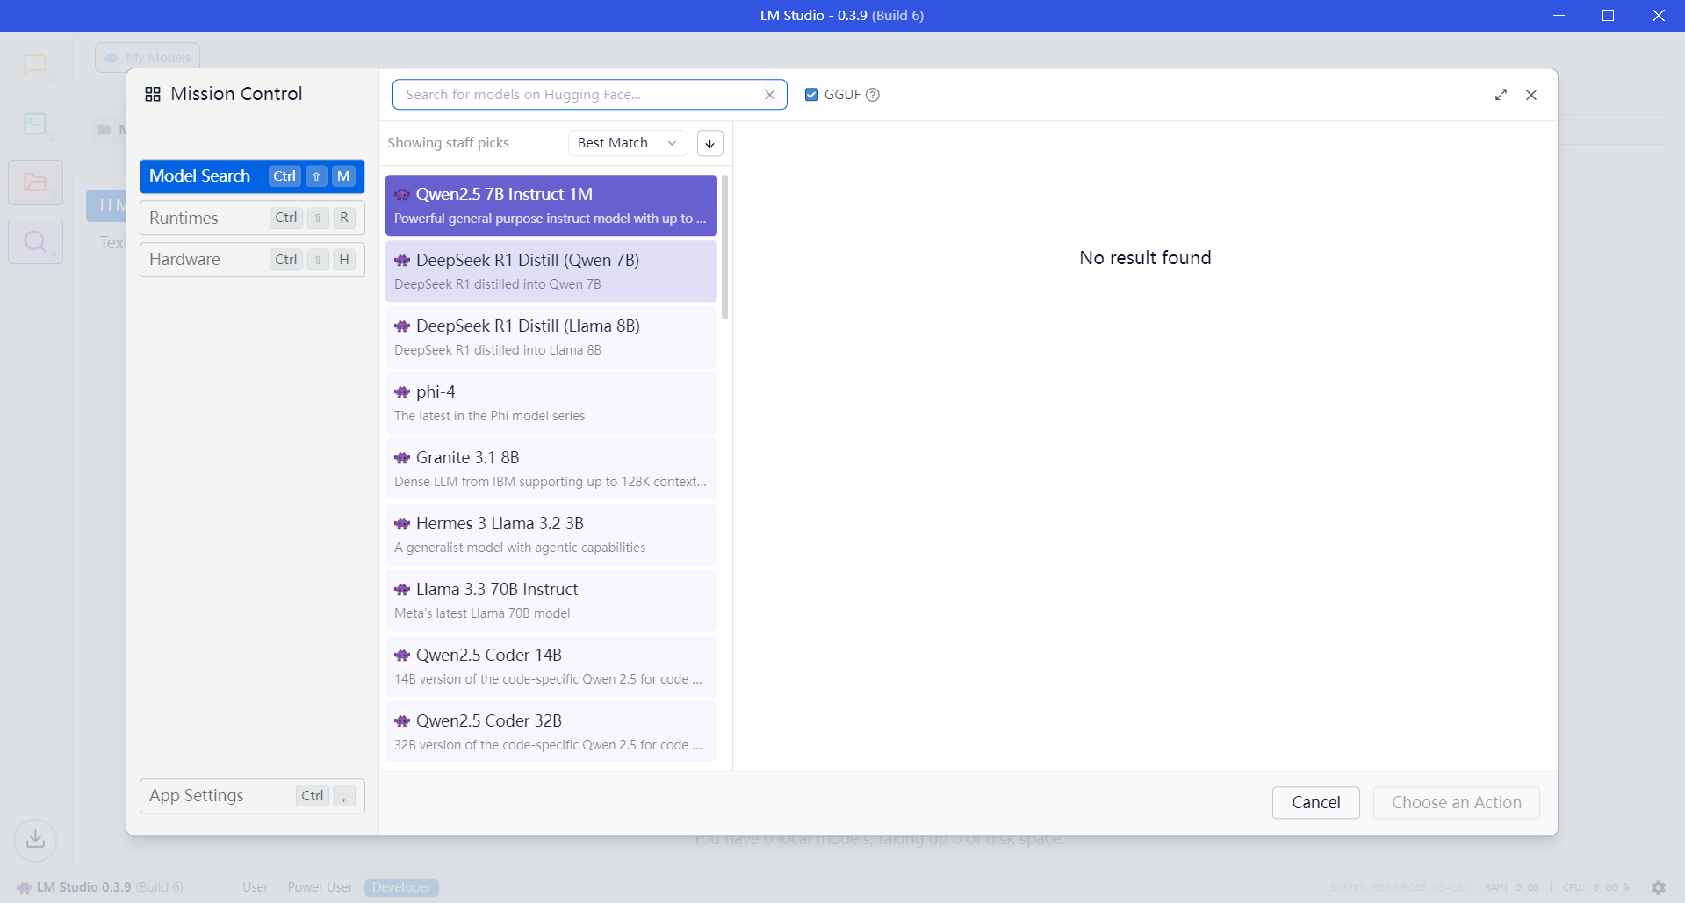Click the My Models tab behind dialog

point(148,58)
